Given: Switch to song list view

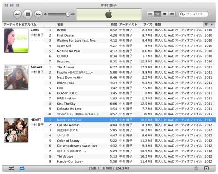Looking at the screenshot, I should 150,14.
